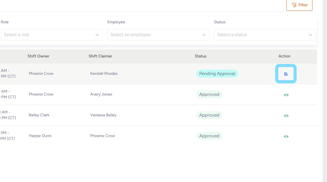View Phoenix Crow's claimed shift via eye icon

tap(286, 136)
